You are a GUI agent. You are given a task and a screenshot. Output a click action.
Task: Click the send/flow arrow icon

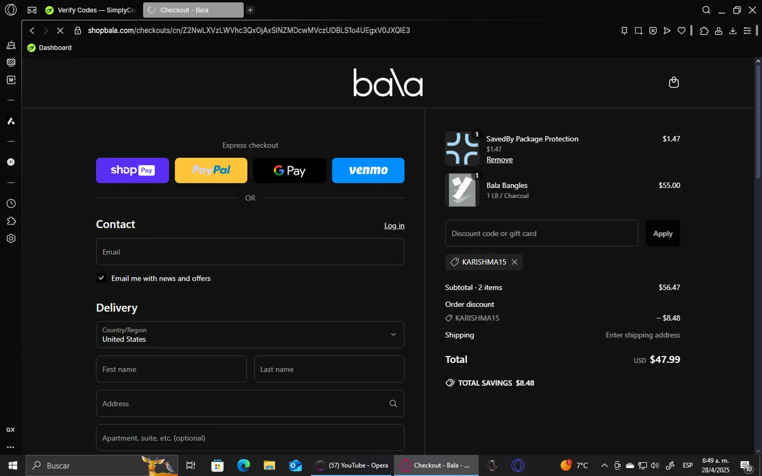pos(667,31)
